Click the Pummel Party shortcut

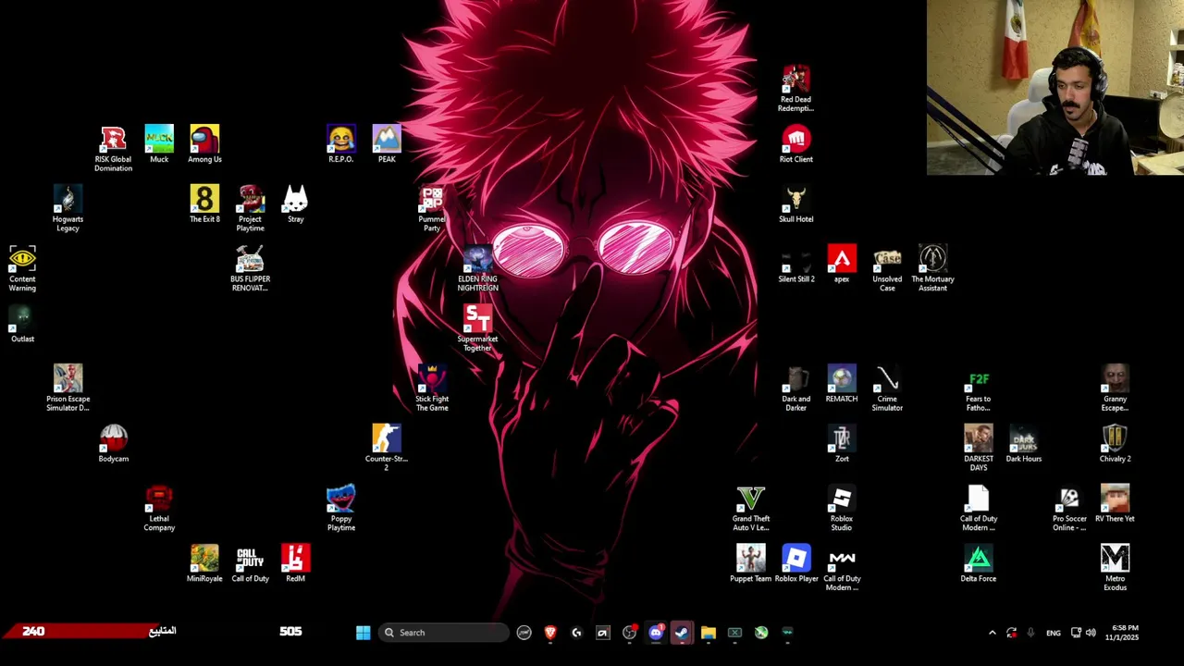coord(432,209)
